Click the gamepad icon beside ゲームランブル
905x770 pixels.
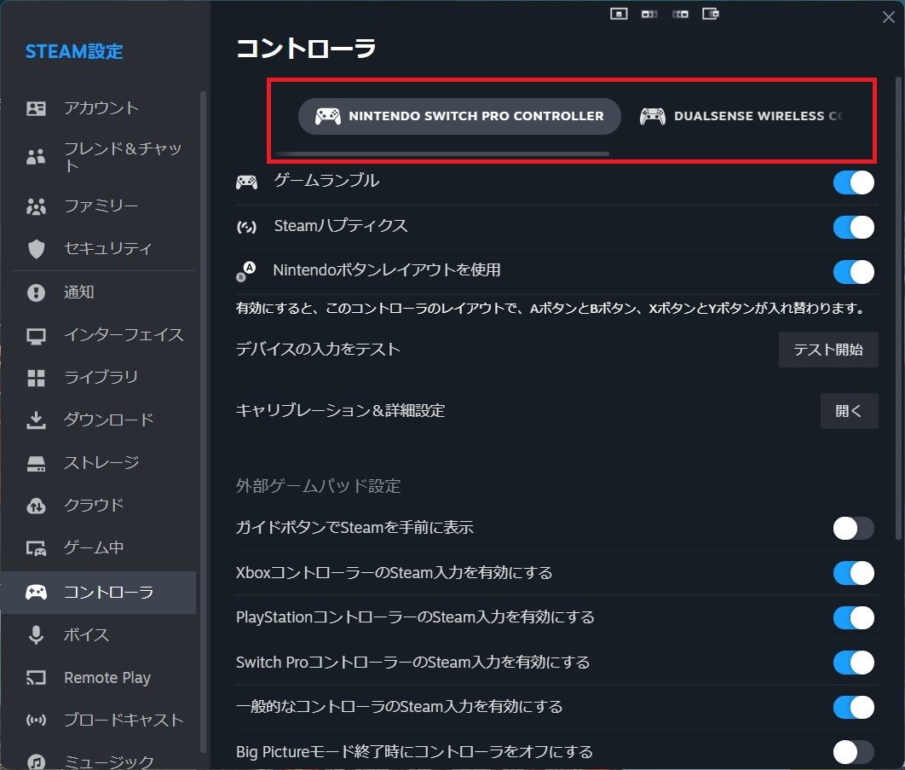tap(246, 182)
